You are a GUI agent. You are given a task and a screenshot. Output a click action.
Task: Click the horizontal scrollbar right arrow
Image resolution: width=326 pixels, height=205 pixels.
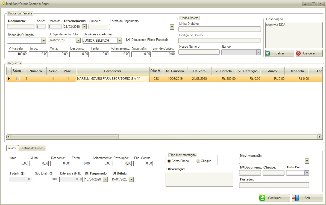(x=320, y=137)
